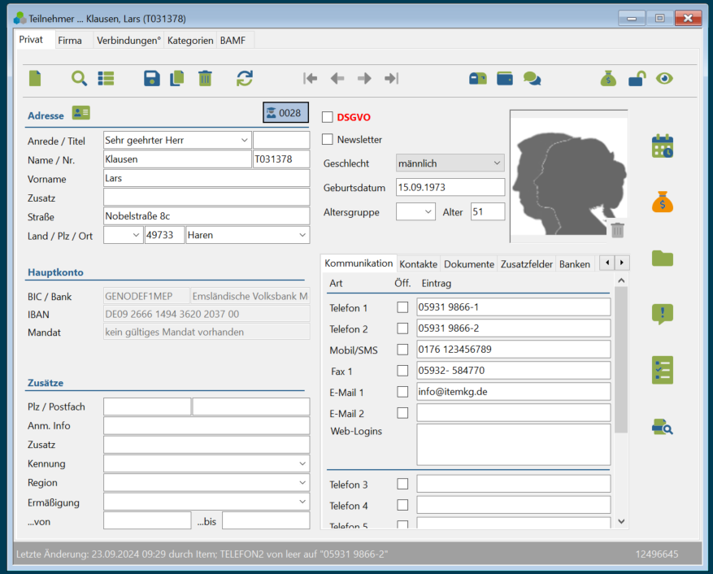Open the Verbindungen tab
The width and height of the screenshot is (713, 574).
coord(128,41)
